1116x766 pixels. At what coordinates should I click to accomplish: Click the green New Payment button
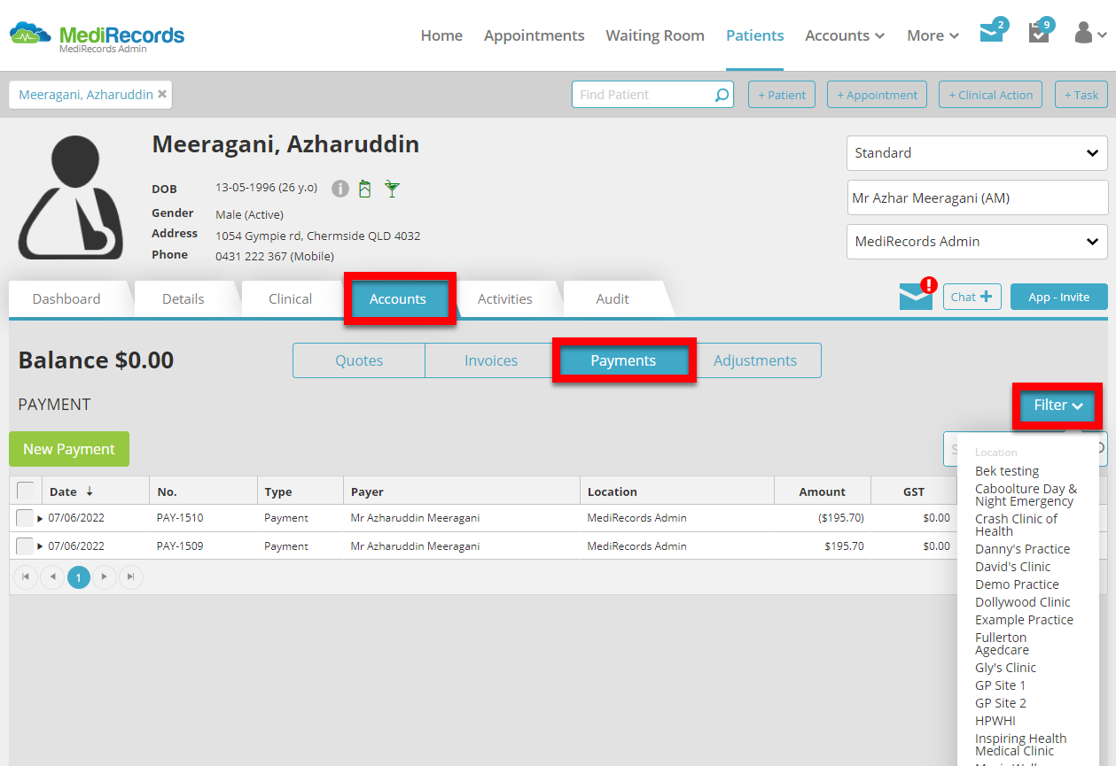(69, 449)
